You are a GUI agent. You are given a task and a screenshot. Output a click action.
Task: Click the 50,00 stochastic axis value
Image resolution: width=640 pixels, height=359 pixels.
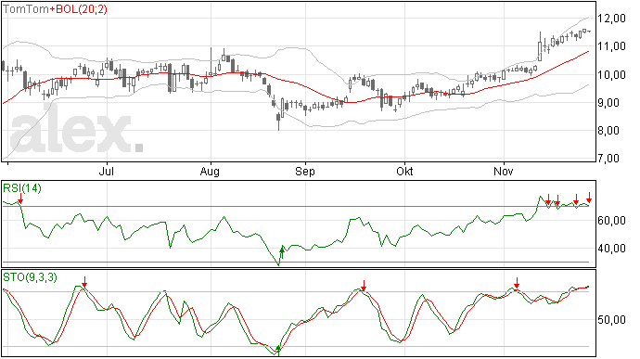[x=611, y=320]
